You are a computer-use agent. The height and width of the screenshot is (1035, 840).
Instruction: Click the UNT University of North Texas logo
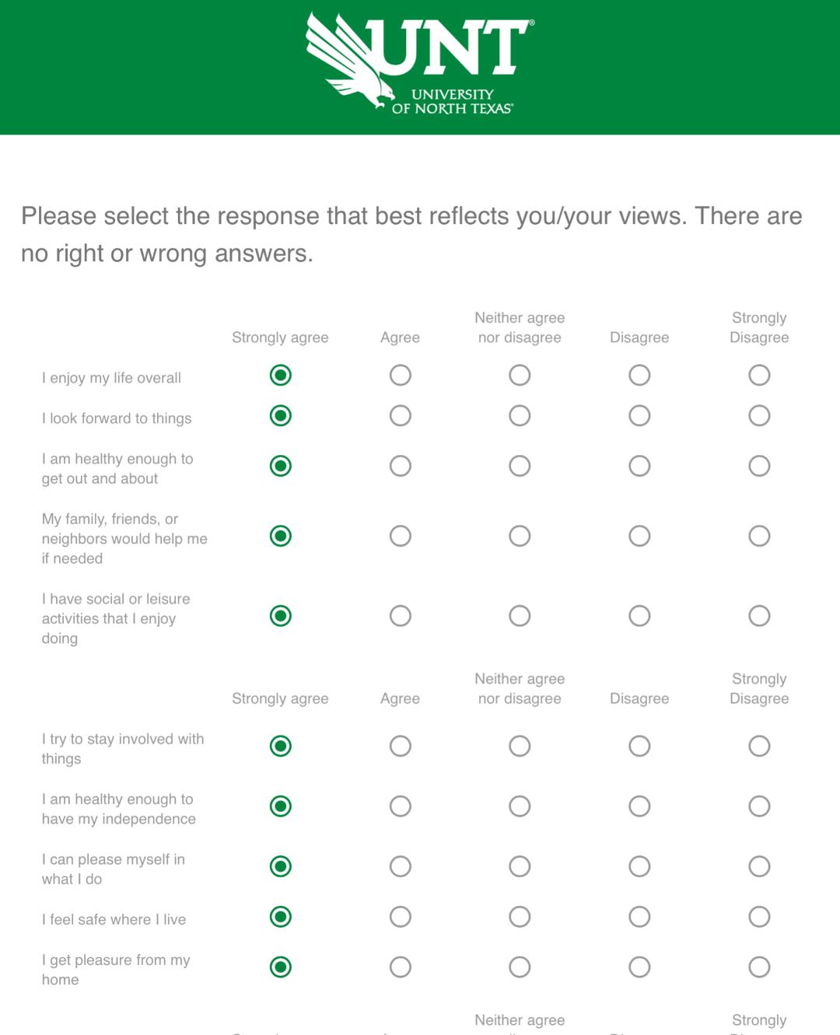[x=420, y=64]
